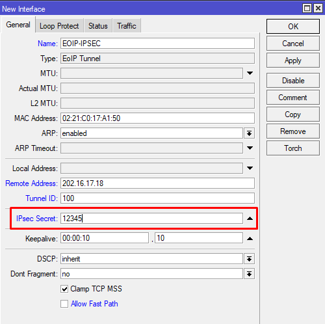The height and width of the screenshot is (324, 325).
Task: Collapse the IPsec Secret field arrow
Action: [250, 219]
